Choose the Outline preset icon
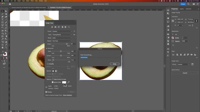200x112 pixels. pyautogui.click(x=69, y=27)
